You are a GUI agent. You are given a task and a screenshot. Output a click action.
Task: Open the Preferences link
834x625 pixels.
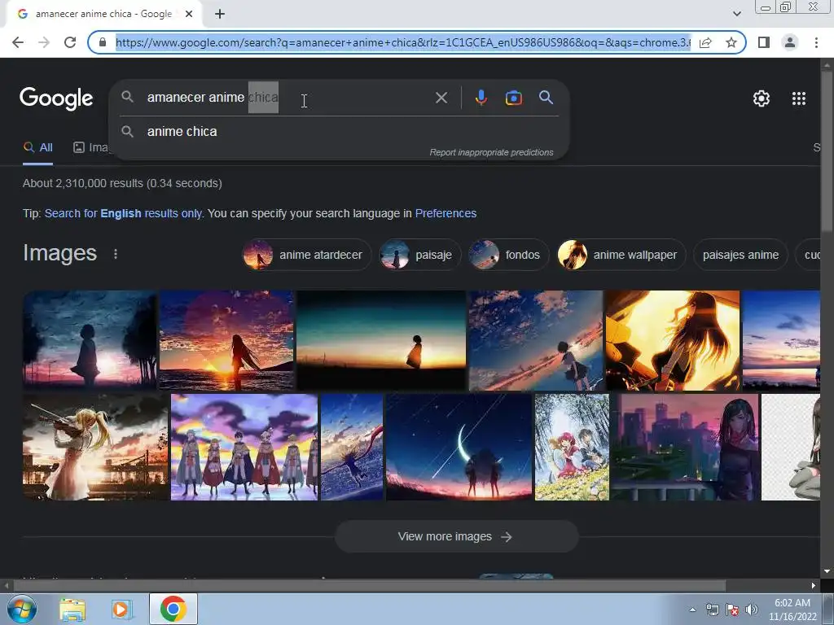tap(446, 214)
